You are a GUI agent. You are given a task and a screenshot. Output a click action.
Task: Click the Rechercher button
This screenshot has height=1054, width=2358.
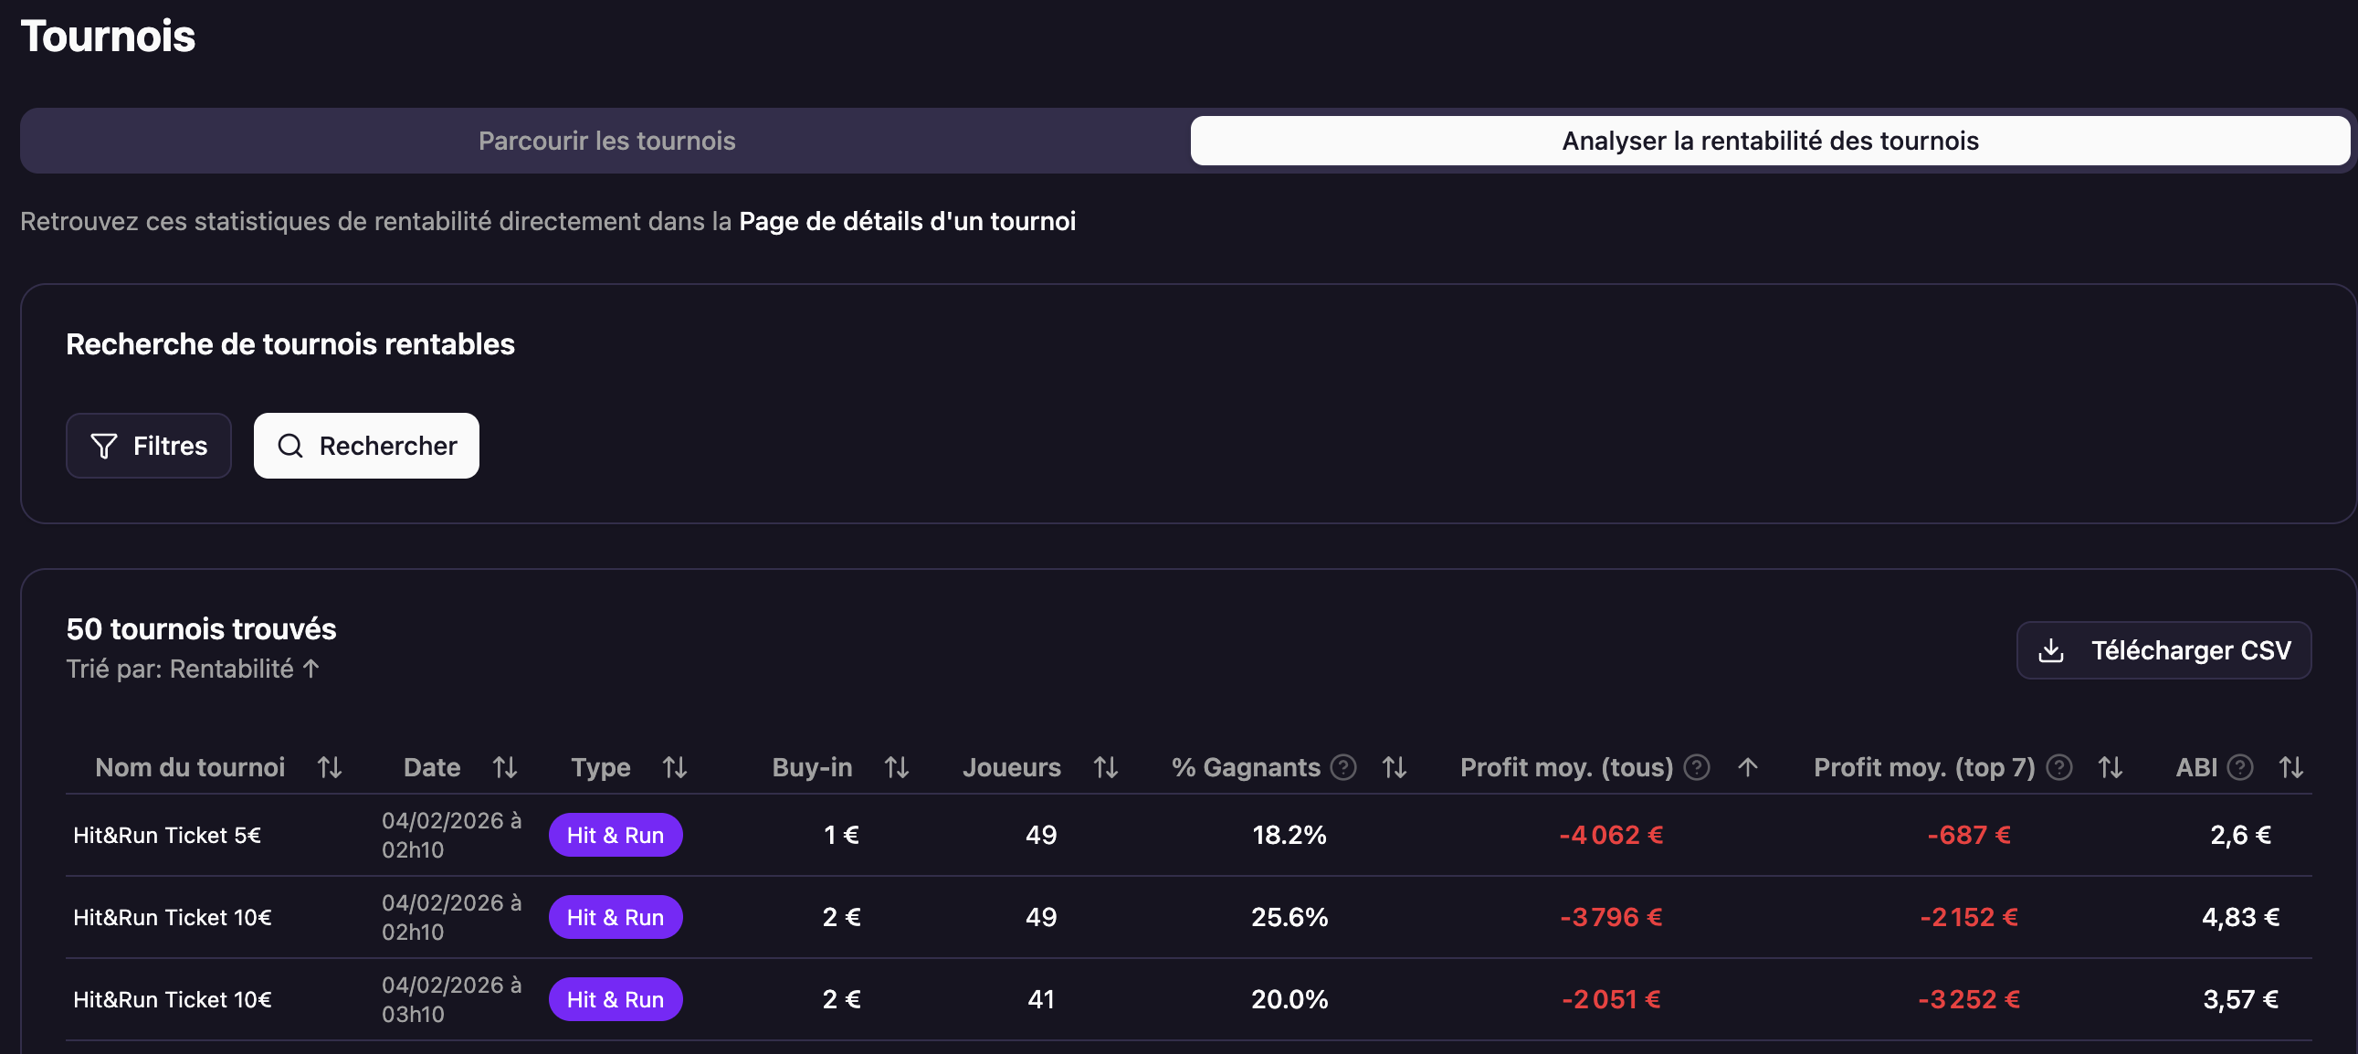click(x=366, y=445)
